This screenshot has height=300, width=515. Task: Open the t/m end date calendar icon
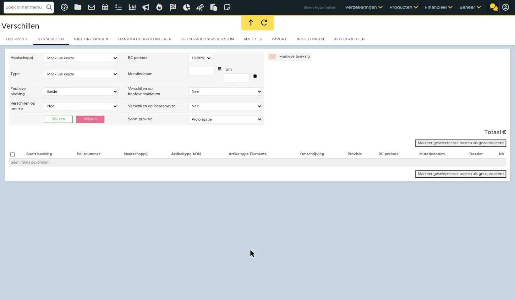255,76
